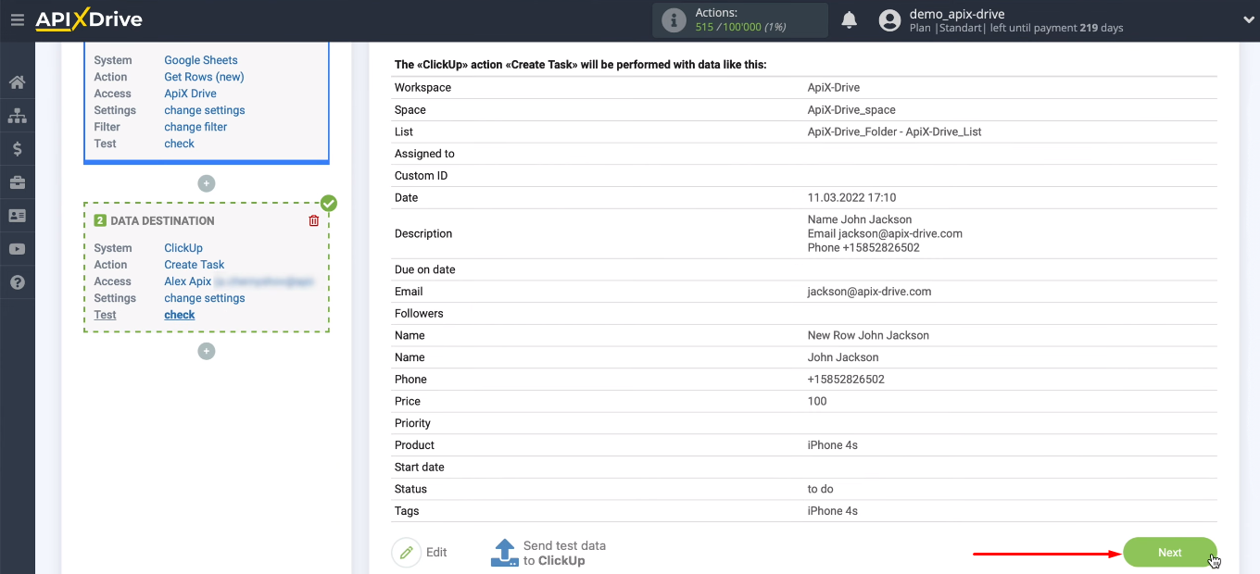The image size is (1260, 574).
Task: Click the Next button
Action: pos(1170,553)
